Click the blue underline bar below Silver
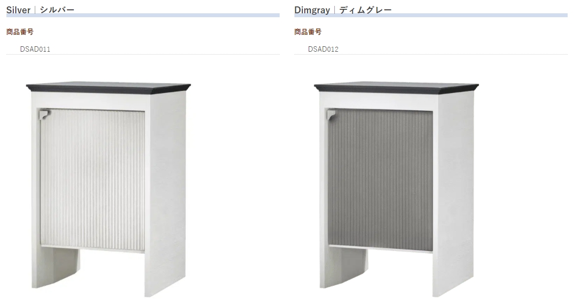The width and height of the screenshot is (576, 307). coord(143,15)
